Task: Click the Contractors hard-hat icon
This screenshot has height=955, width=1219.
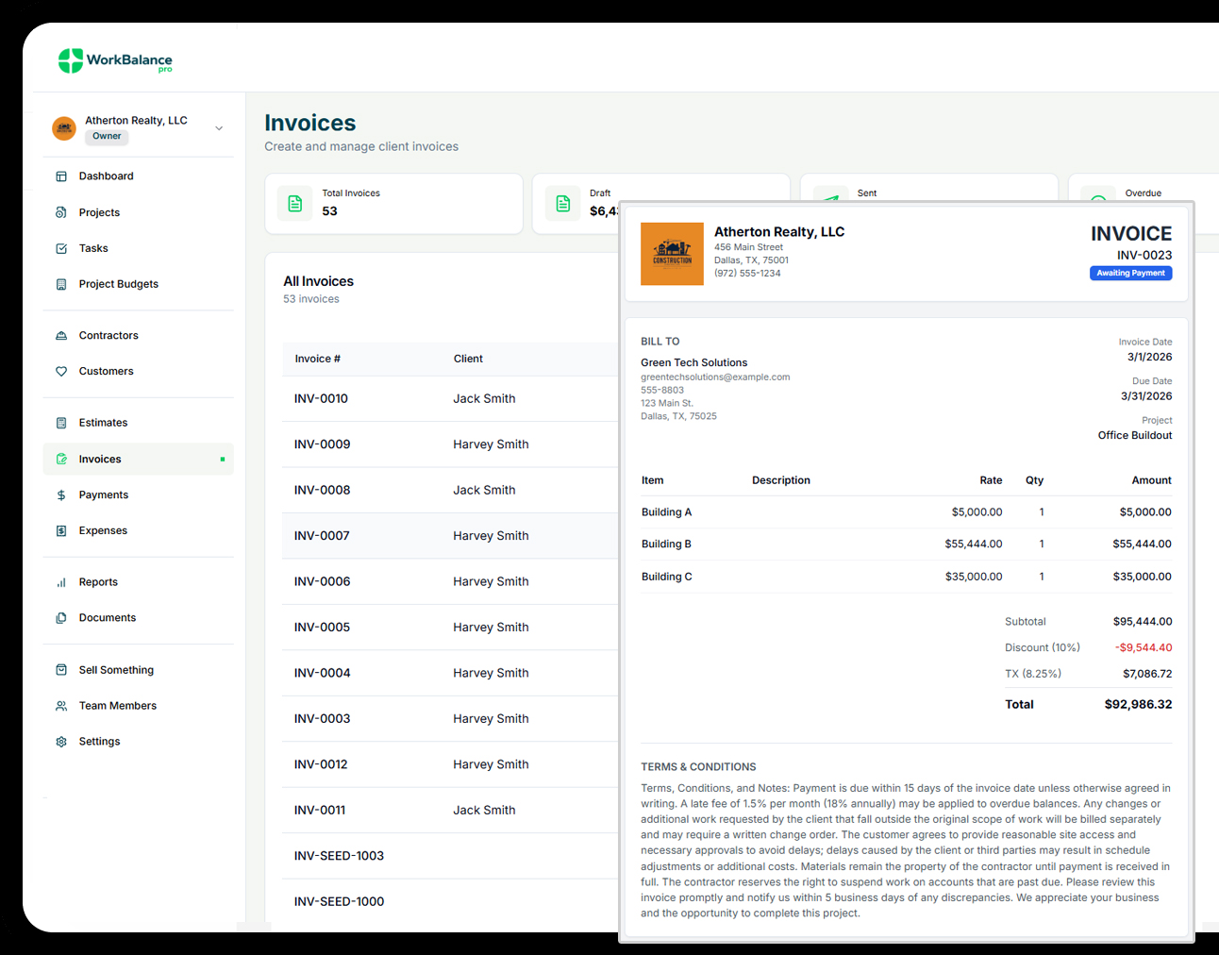Action: coord(61,336)
